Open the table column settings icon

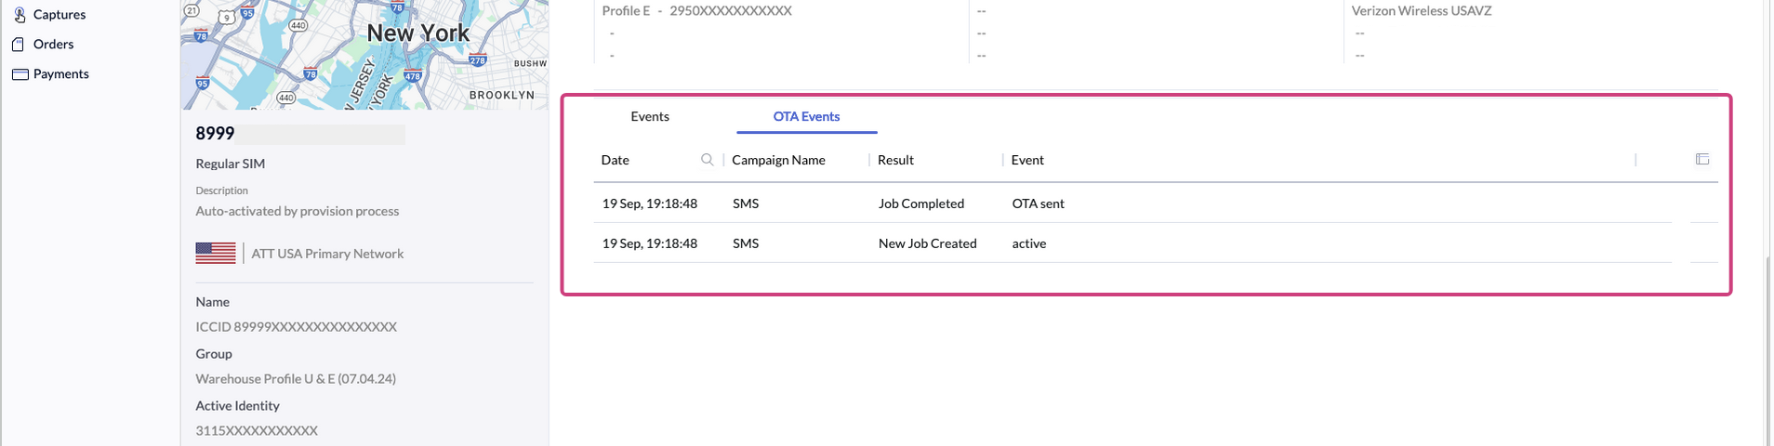coord(1701,160)
